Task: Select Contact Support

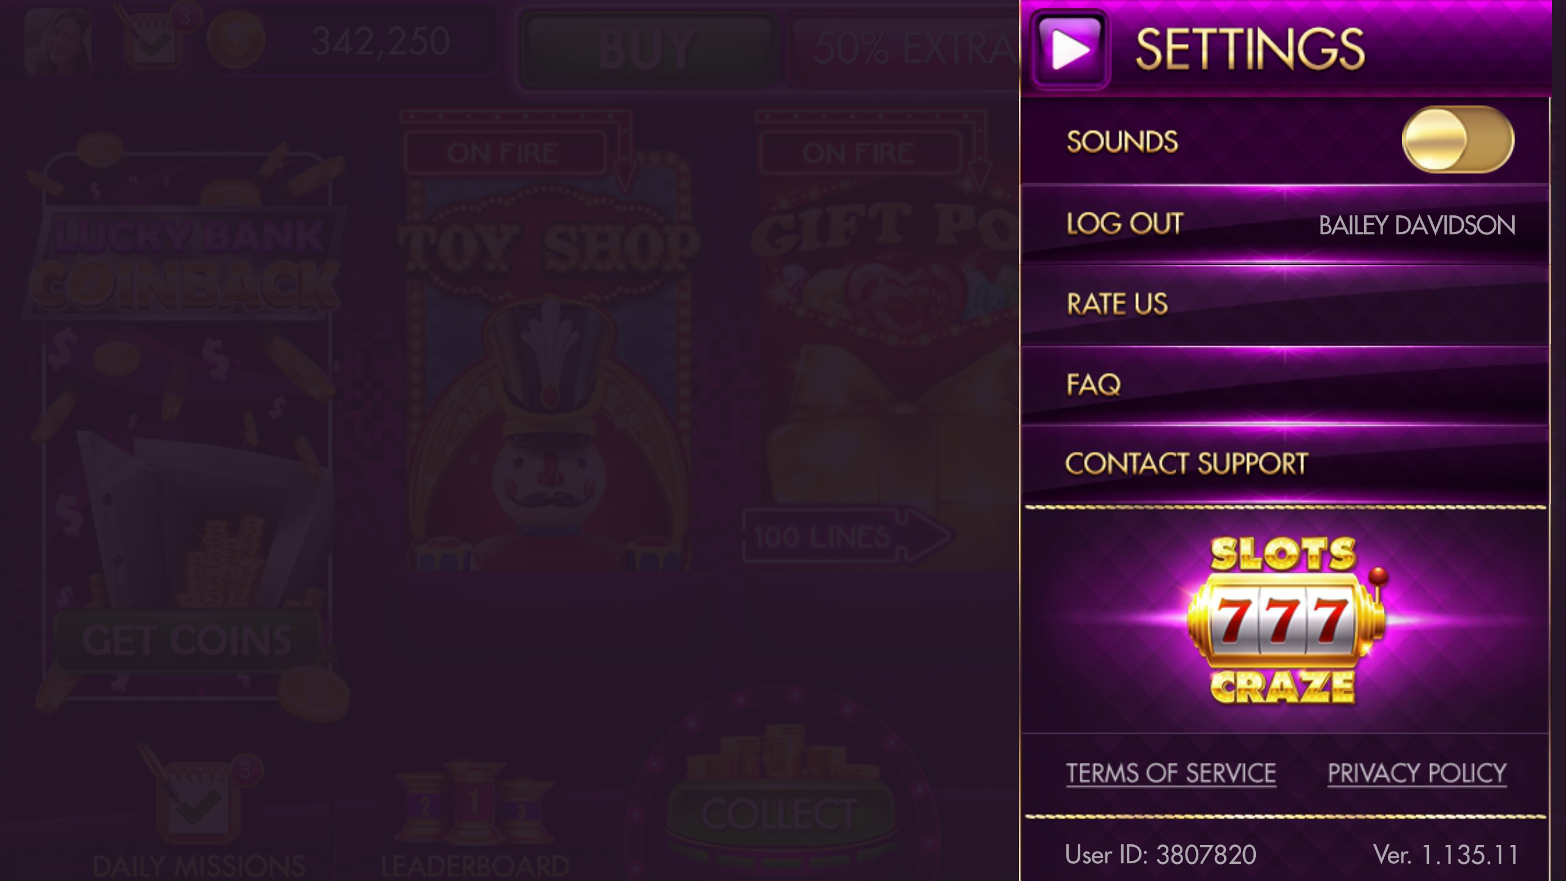Action: (1285, 464)
